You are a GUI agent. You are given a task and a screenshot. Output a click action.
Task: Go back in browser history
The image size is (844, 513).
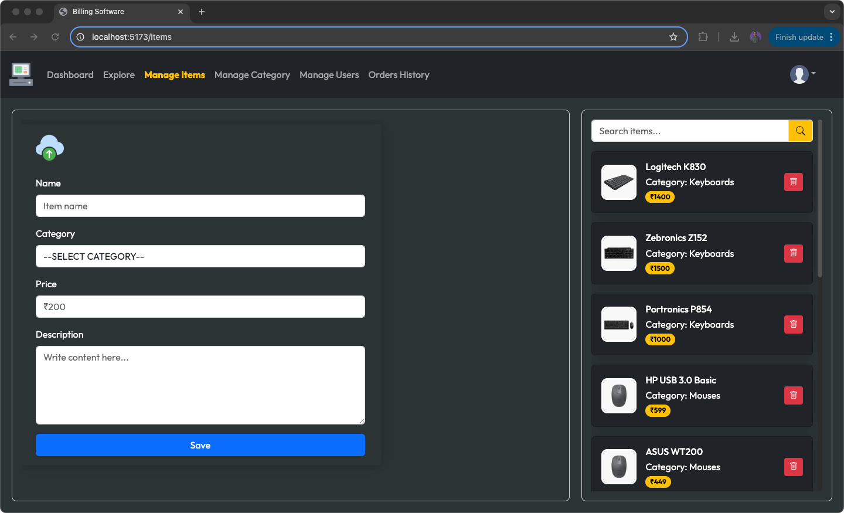13,37
